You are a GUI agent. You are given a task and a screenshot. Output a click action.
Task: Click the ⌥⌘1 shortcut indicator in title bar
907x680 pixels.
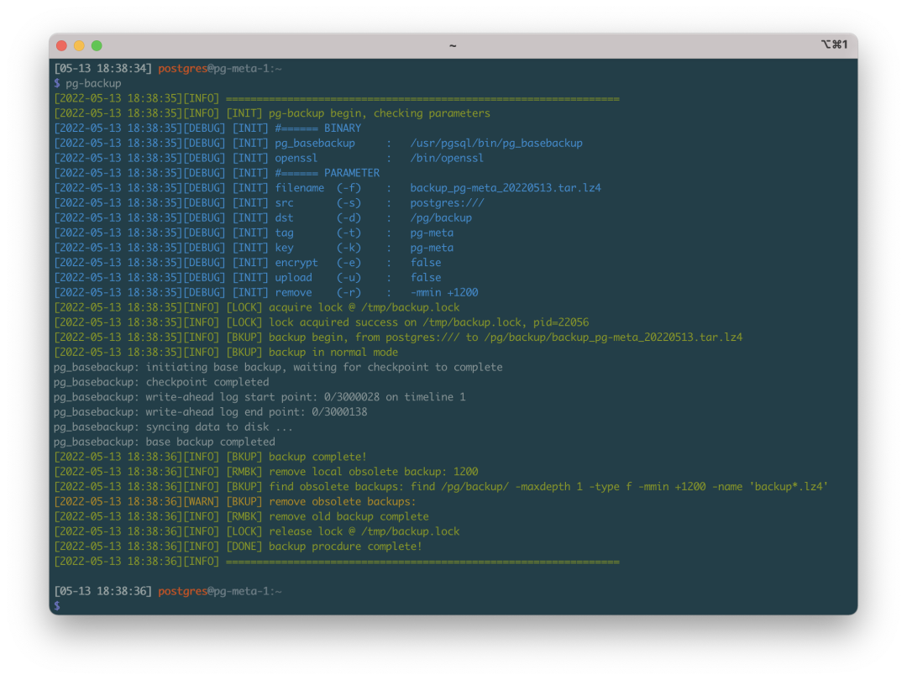(833, 44)
